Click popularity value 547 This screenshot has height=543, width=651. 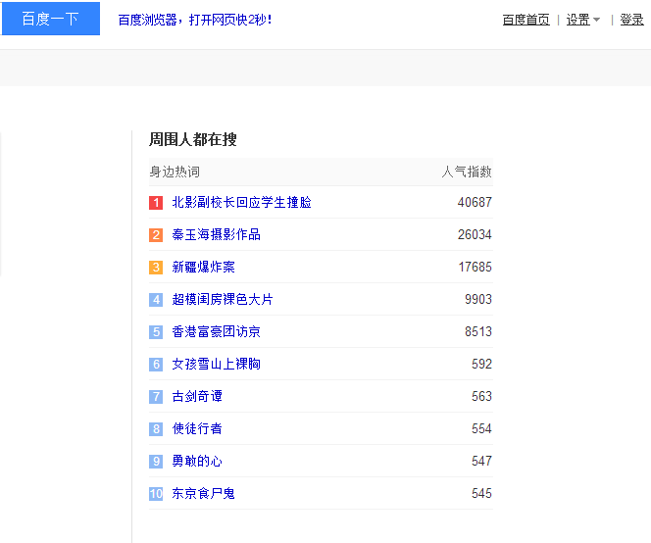(x=481, y=462)
